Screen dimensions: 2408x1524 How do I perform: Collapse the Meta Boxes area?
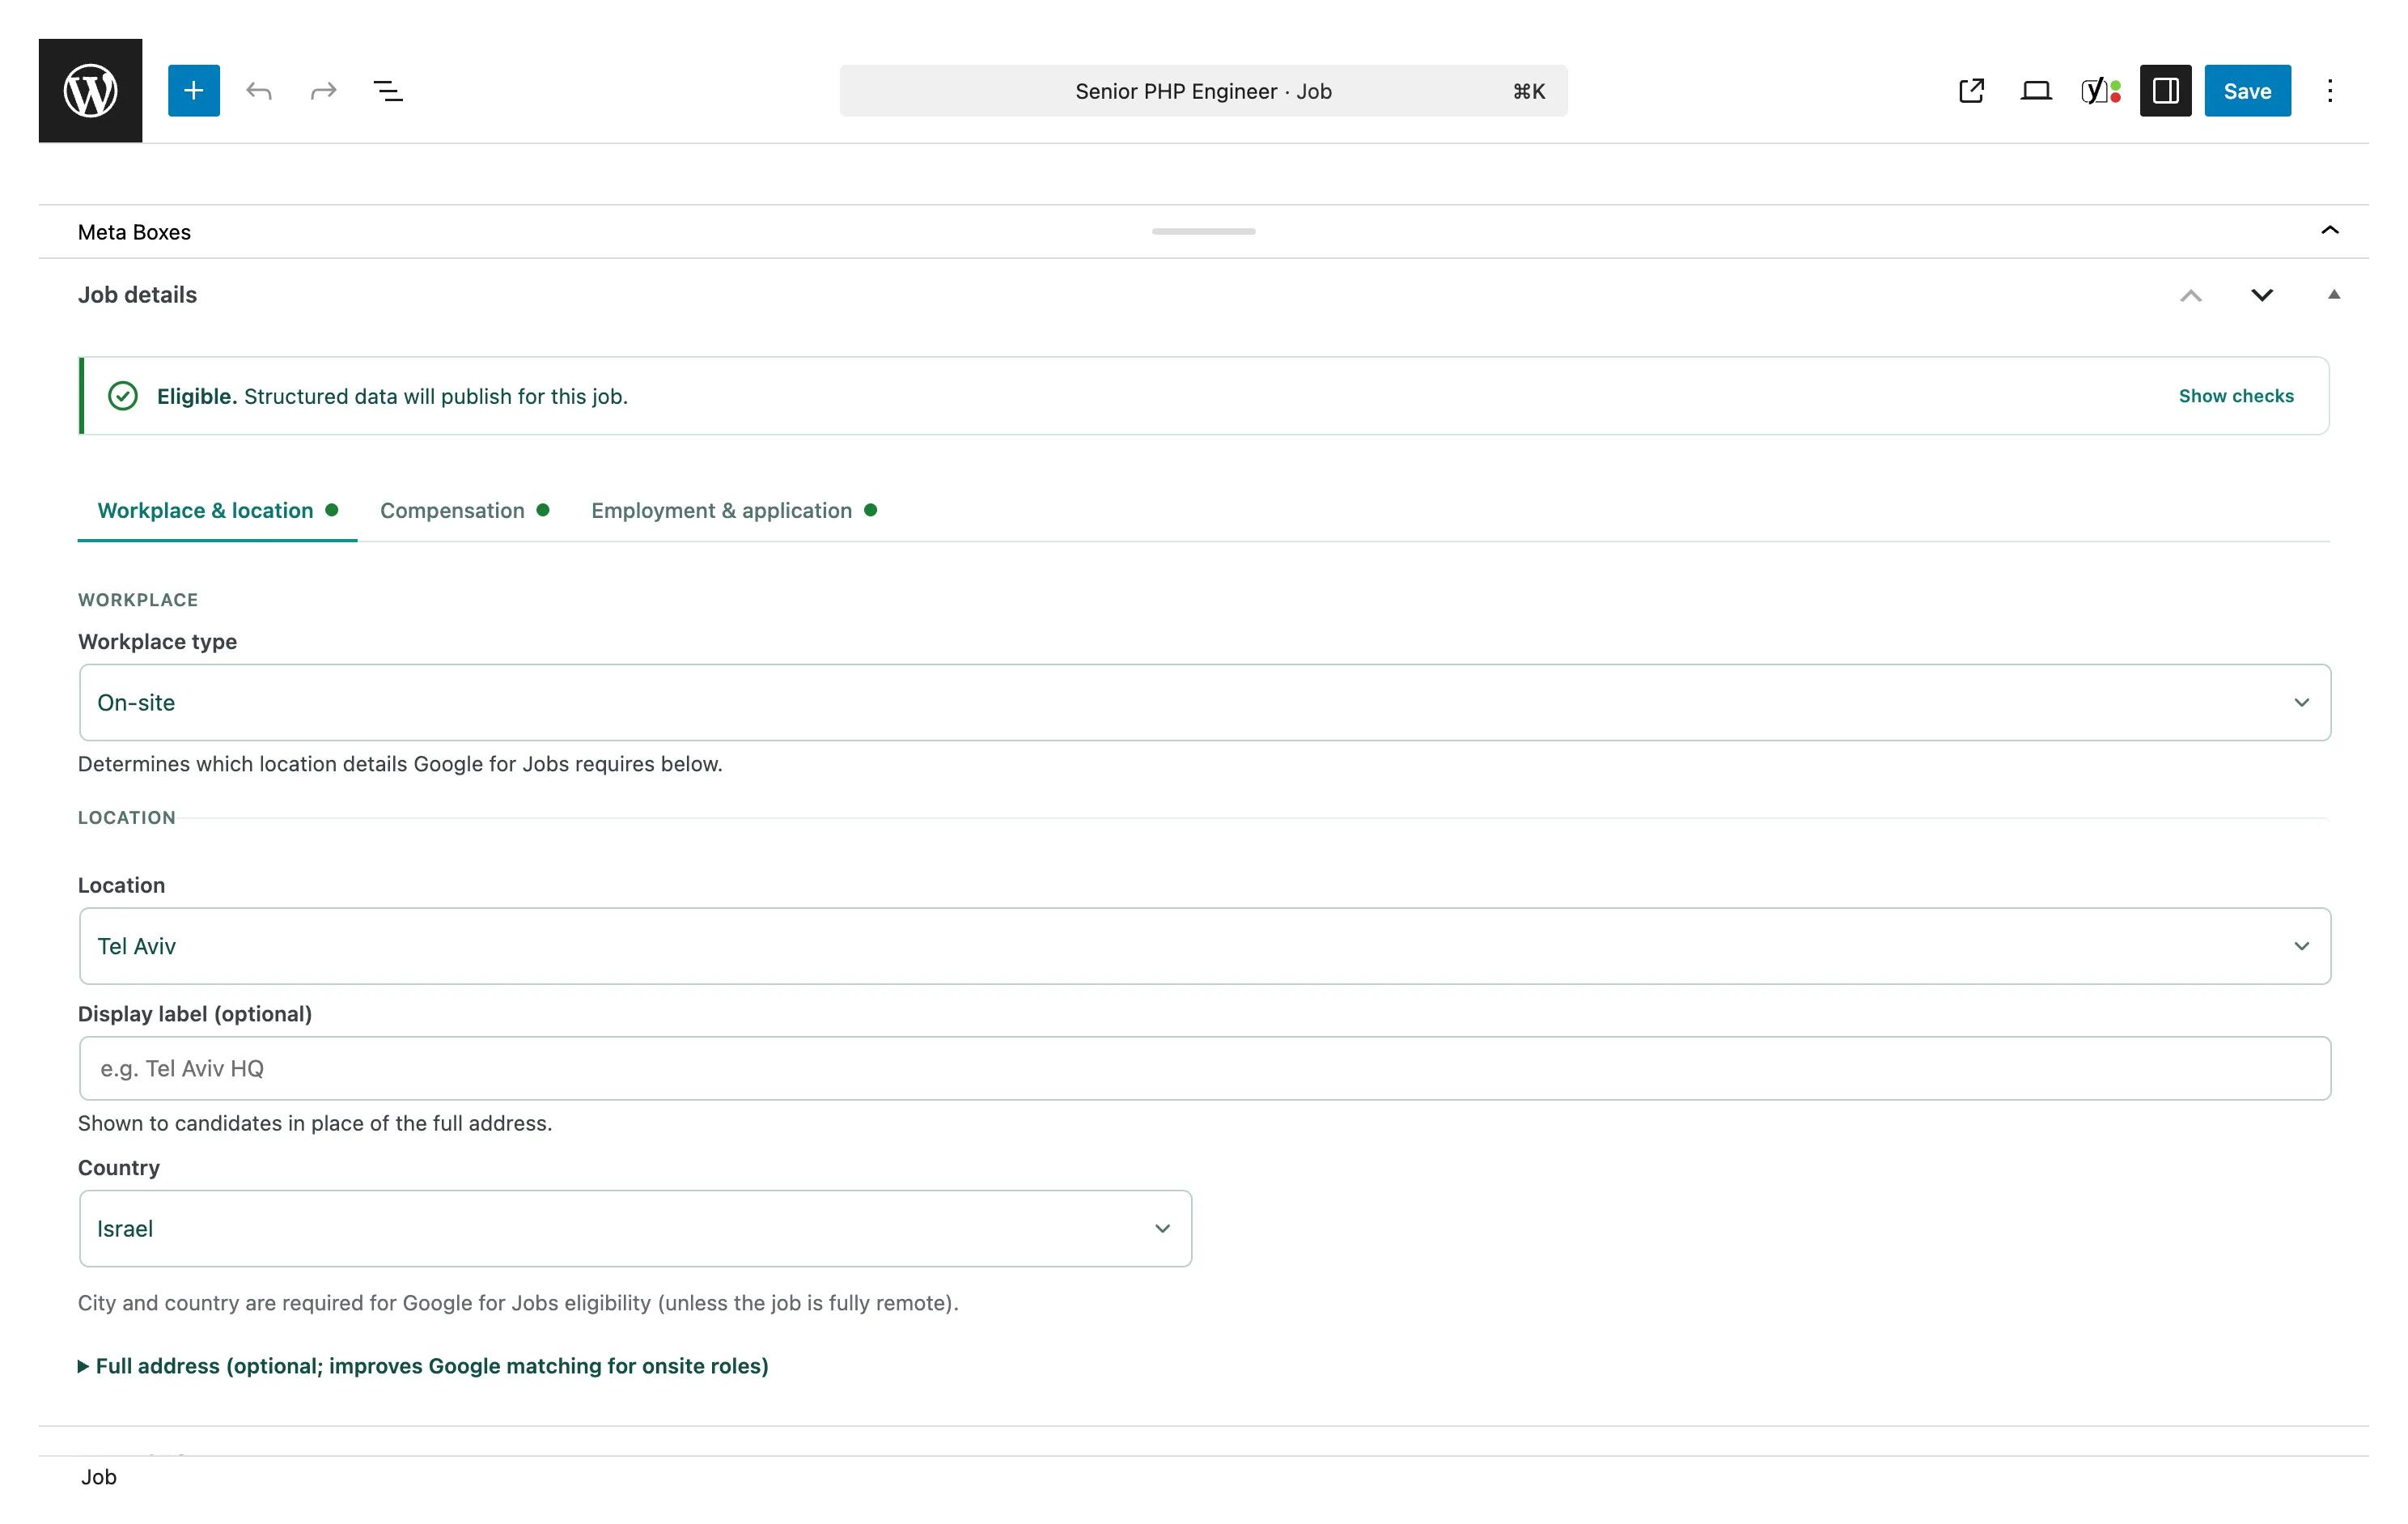(2330, 231)
